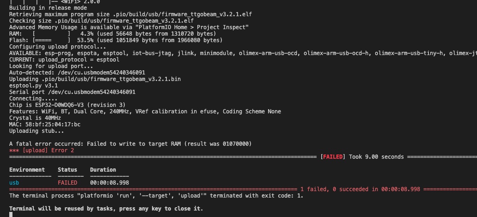Click the 'Environment' column header
Image resolution: width=477 pixels, height=217 pixels.
click(27, 169)
